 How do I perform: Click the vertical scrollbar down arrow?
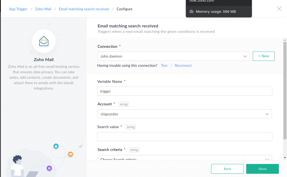coord(285,158)
